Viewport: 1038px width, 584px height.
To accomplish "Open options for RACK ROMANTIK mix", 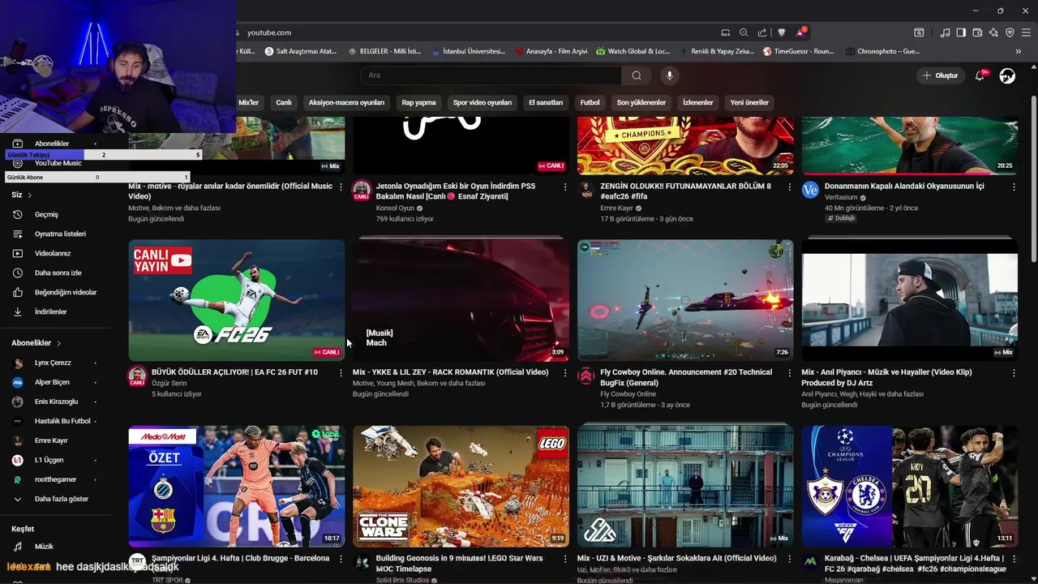I will click(x=565, y=373).
